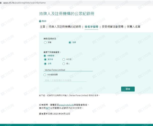This screenshot has width=153, height=126.
Task: Select the 活躍 licence status radio
Action: [x=45, y=42]
